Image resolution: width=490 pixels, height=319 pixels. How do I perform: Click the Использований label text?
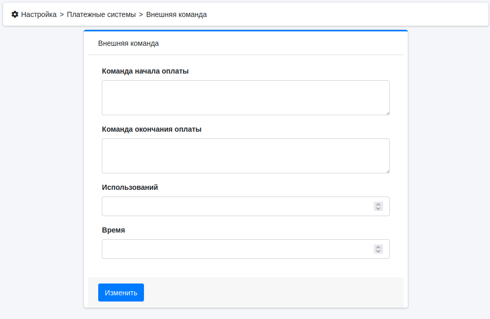130,187
